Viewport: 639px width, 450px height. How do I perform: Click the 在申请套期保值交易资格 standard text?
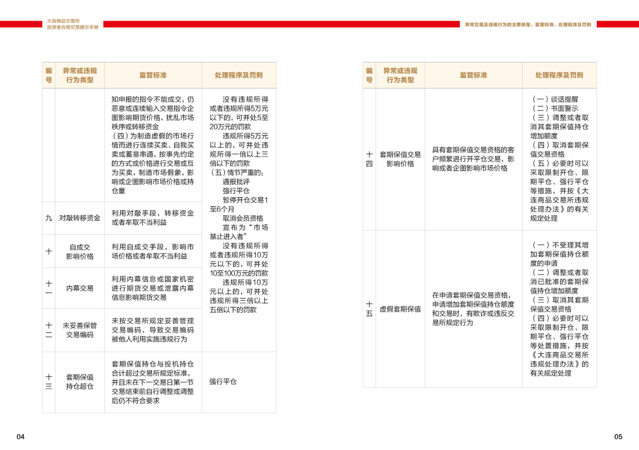click(473, 308)
